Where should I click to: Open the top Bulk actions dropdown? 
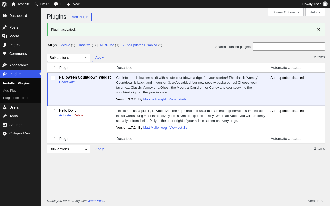point(69,58)
